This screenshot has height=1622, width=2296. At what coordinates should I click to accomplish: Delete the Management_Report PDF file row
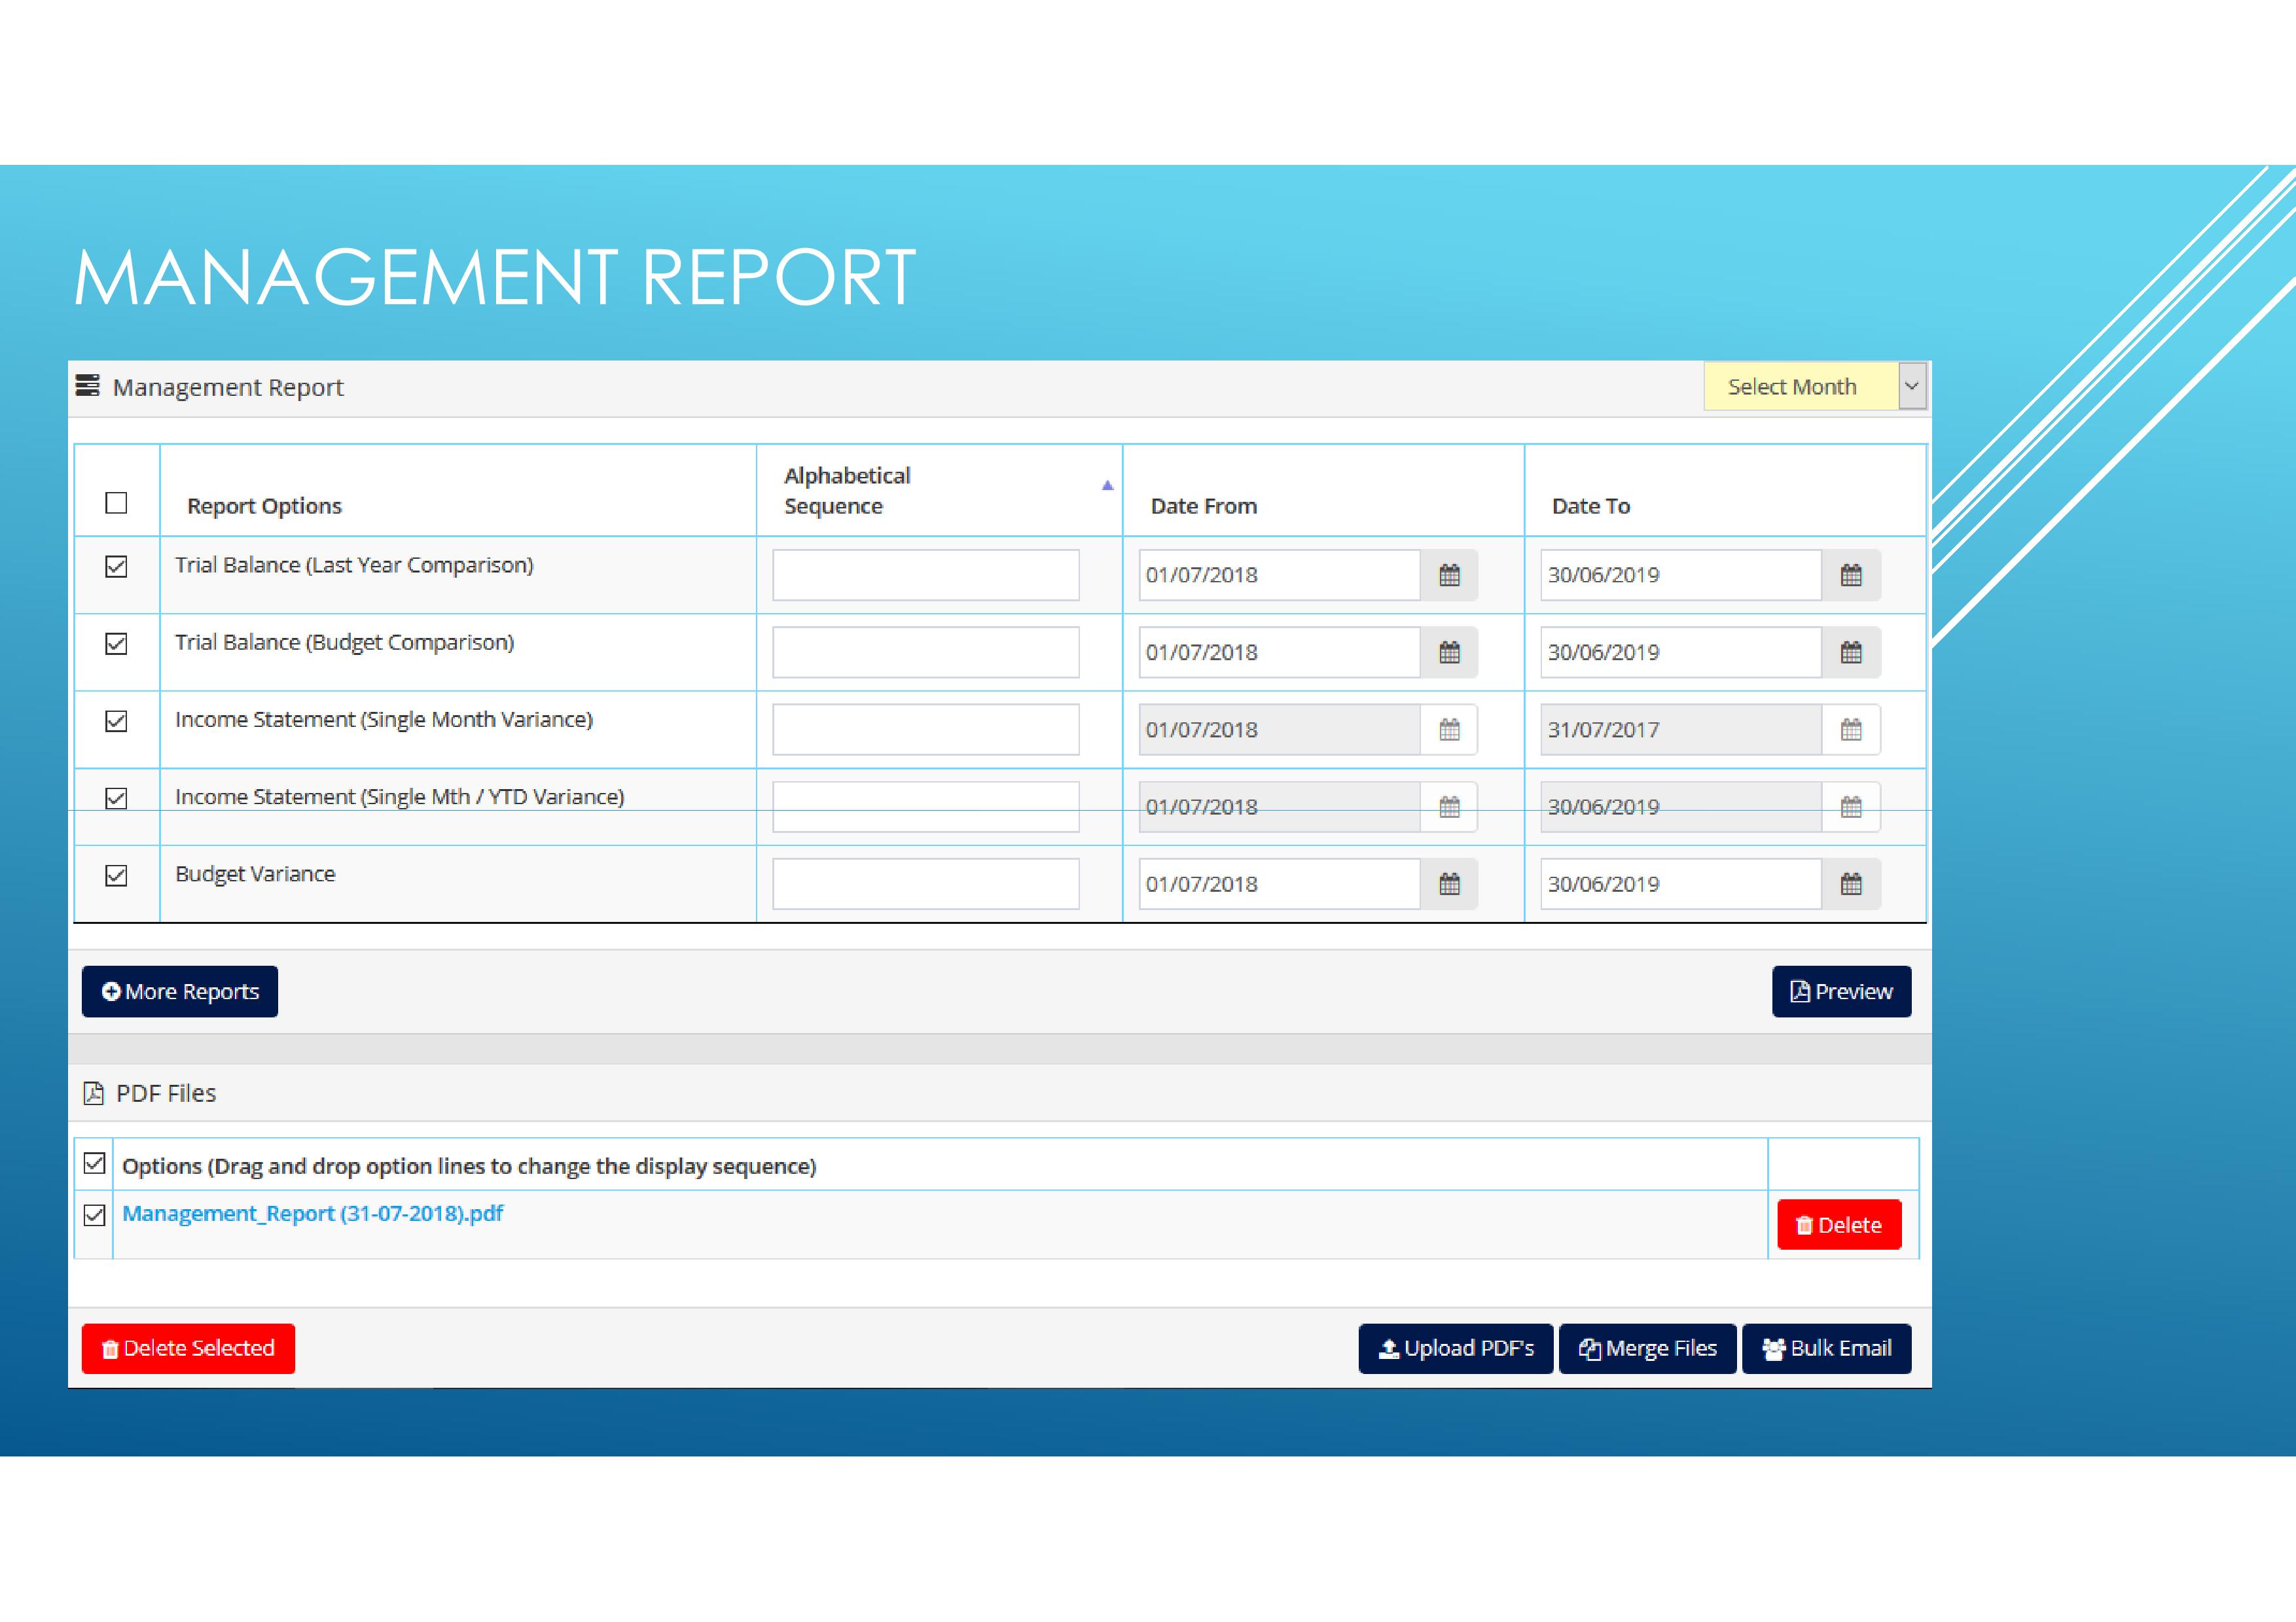[x=1839, y=1224]
